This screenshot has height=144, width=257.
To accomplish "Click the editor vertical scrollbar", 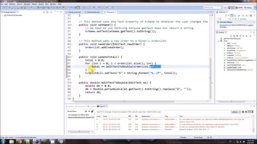I will click(210, 78).
